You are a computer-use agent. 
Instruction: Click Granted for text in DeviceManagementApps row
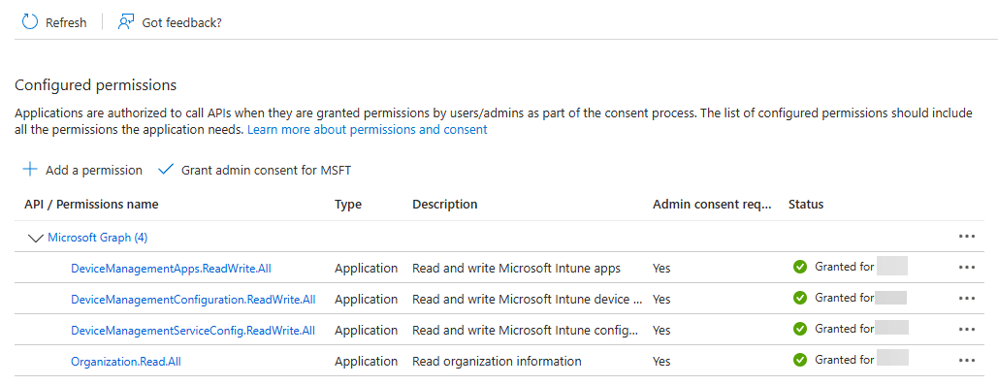pyautogui.click(x=845, y=267)
